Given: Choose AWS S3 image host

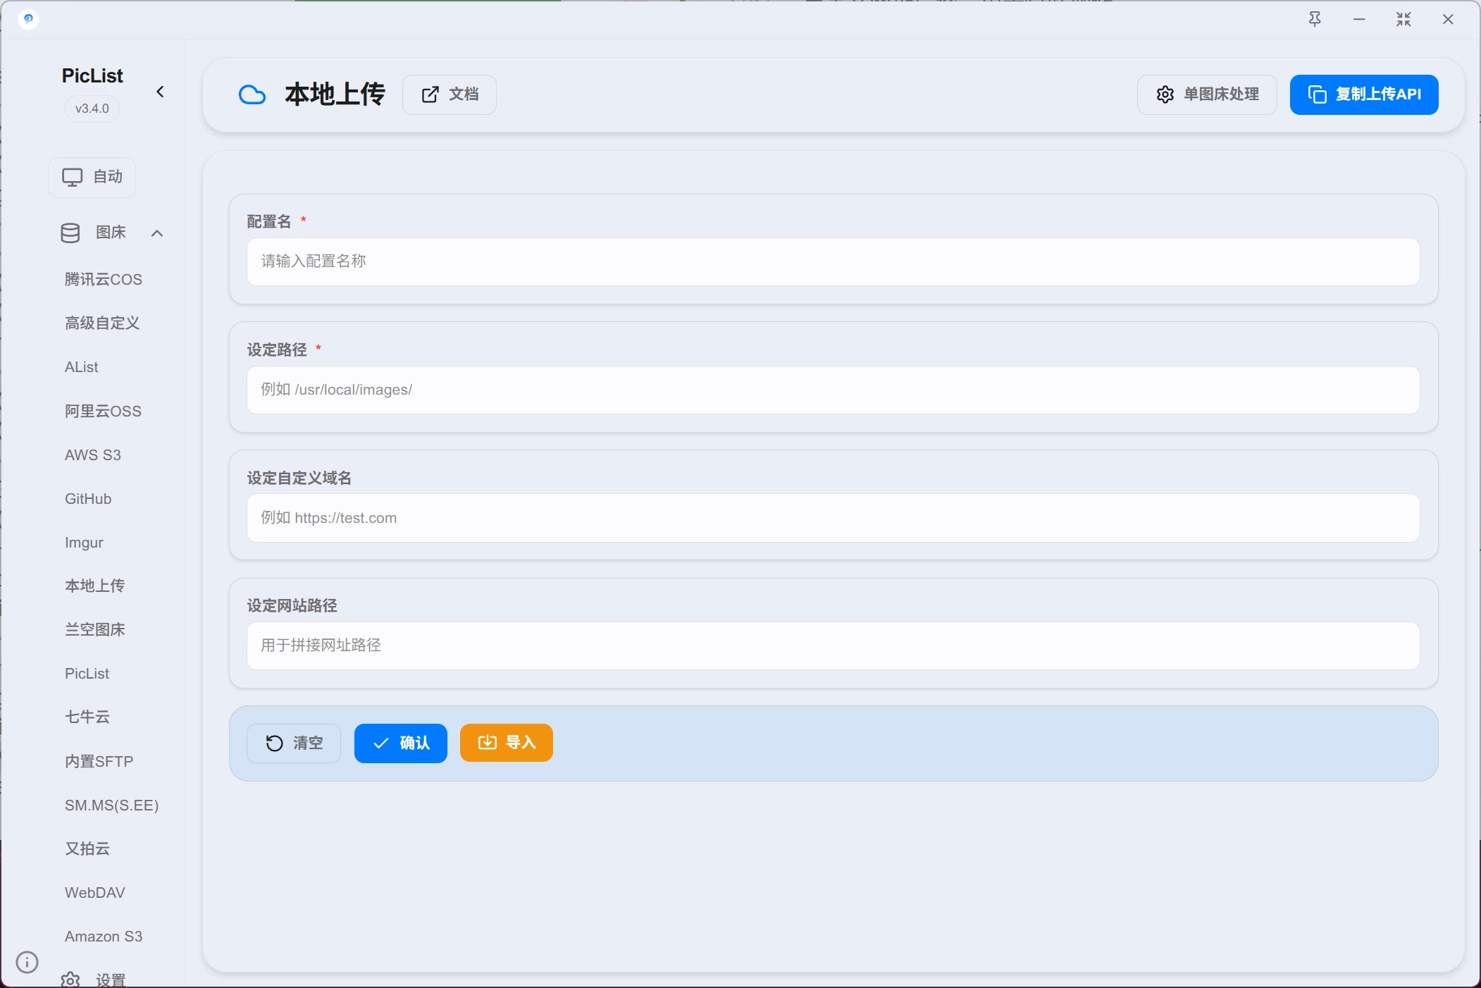Looking at the screenshot, I should (x=93, y=455).
